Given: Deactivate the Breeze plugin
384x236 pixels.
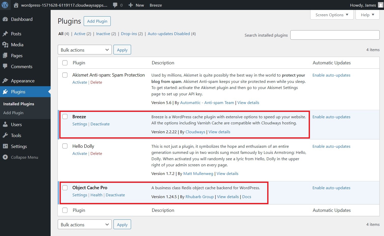Looking at the screenshot, I should tap(100, 124).
